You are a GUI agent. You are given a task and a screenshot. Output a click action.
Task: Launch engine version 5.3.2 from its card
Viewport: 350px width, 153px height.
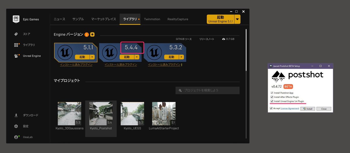pyautogui.click(x=172, y=57)
